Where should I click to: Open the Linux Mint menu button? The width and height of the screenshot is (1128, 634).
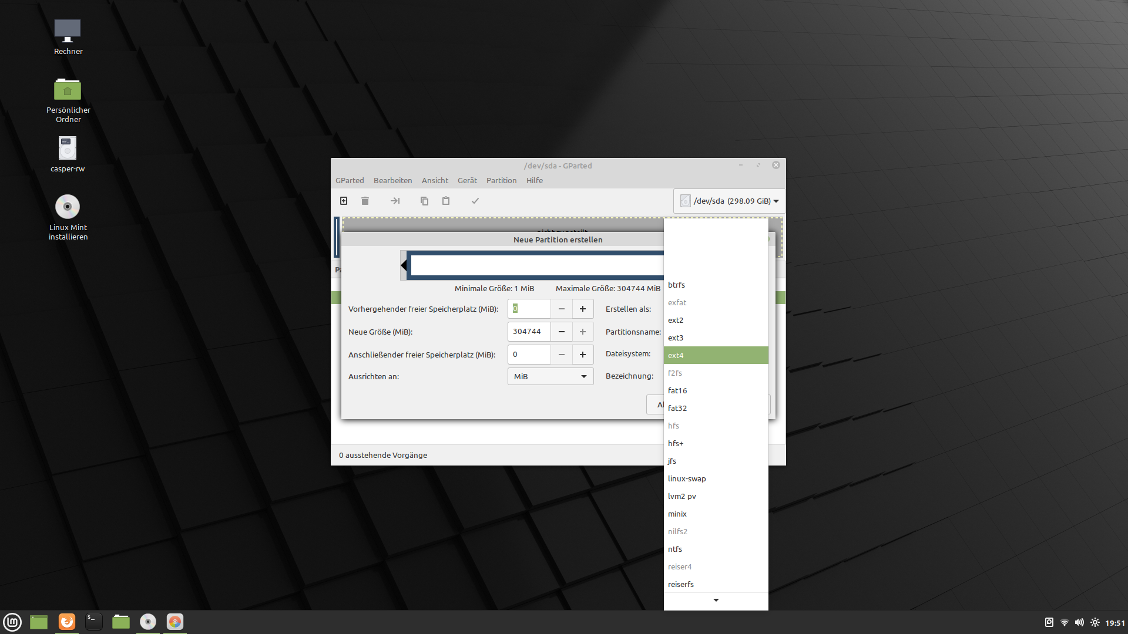click(12, 622)
